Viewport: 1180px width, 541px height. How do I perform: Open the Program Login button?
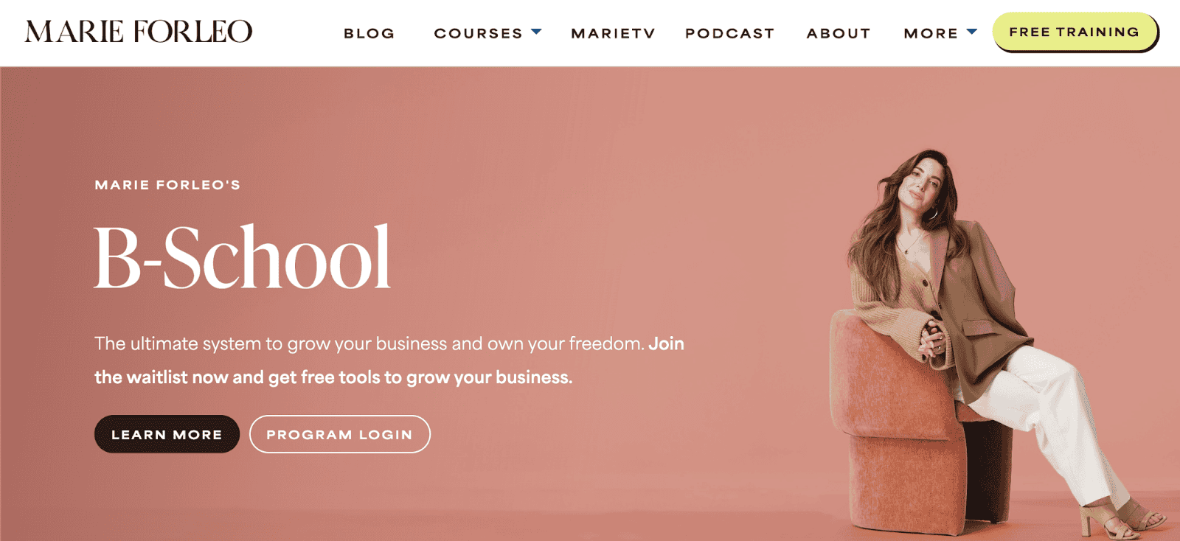point(340,434)
